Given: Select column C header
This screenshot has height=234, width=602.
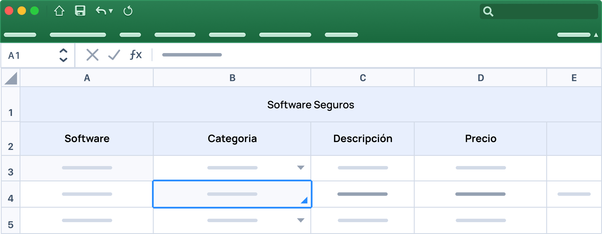Looking at the screenshot, I should (363, 78).
